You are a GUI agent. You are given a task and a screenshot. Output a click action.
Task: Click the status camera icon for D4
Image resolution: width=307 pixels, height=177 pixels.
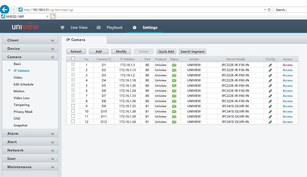tap(174, 80)
